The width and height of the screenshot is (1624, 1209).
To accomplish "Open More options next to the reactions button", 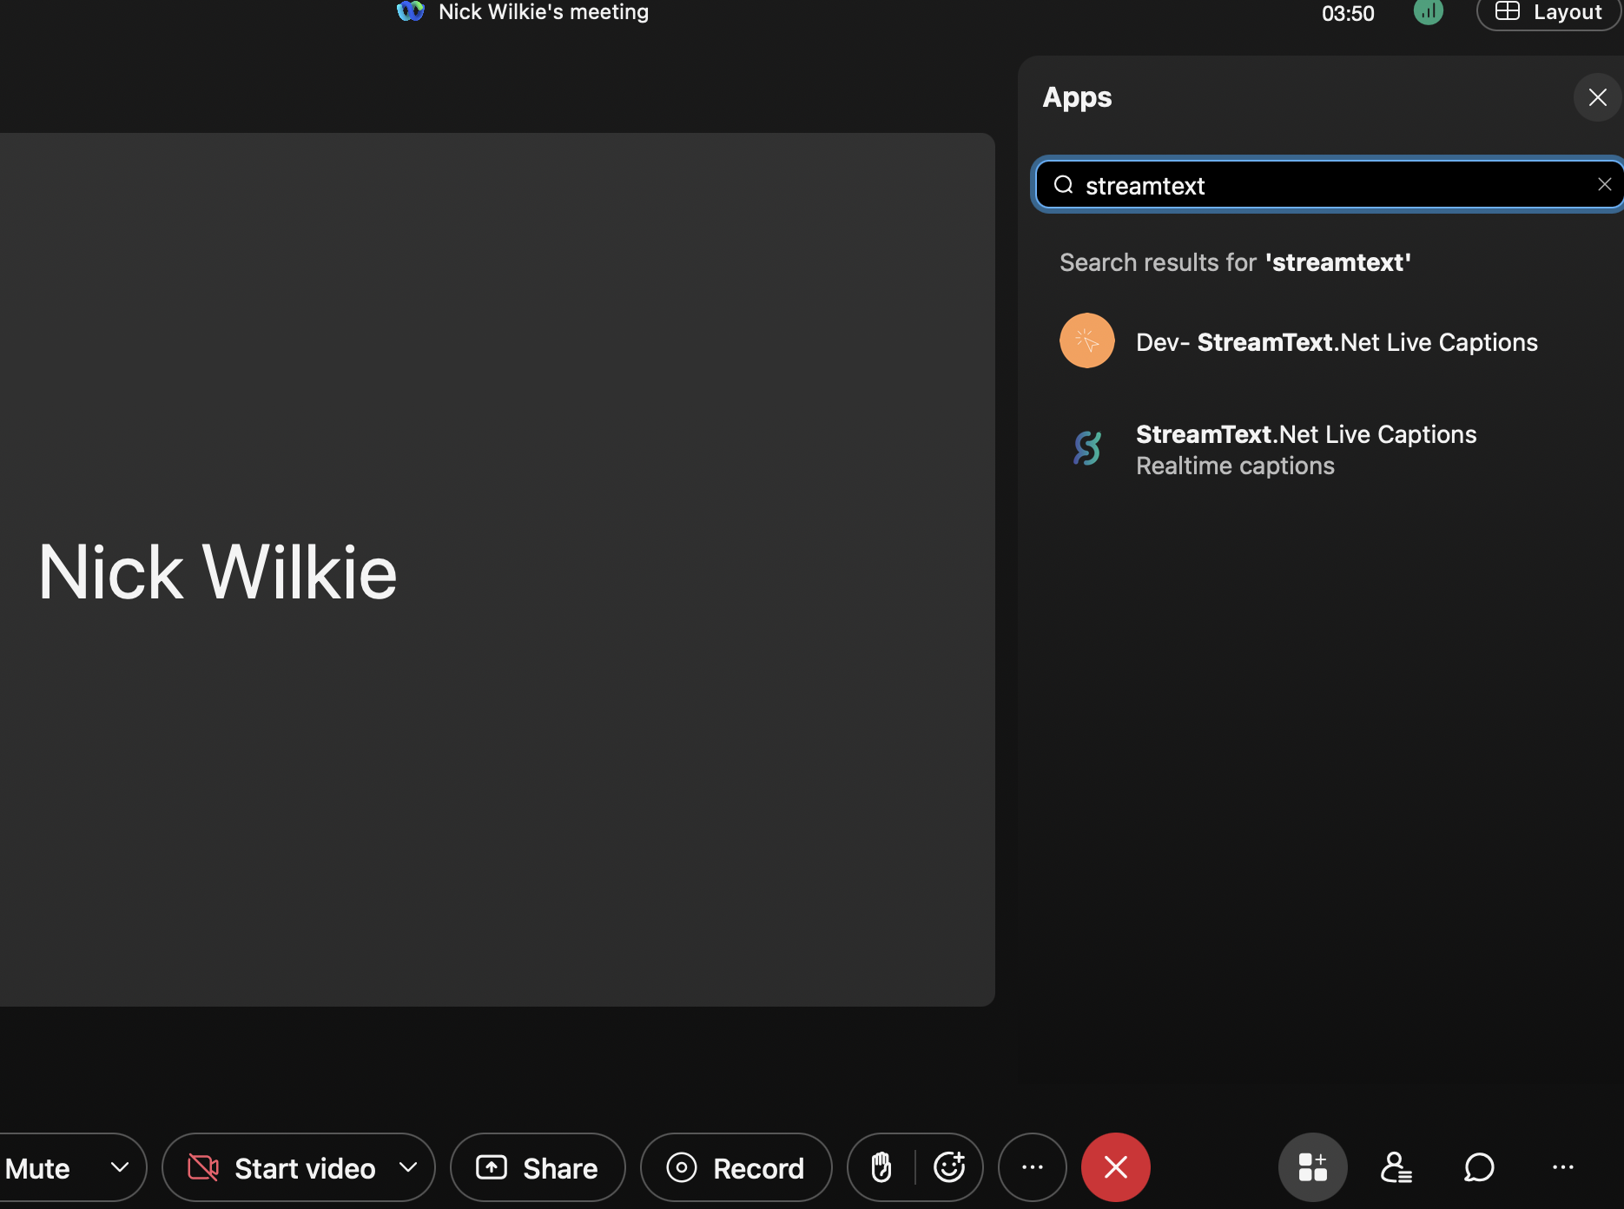I will (1033, 1167).
